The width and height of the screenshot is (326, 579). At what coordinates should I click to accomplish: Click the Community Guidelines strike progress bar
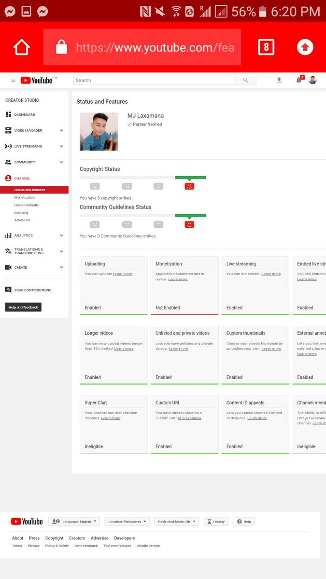pyautogui.click(x=143, y=216)
